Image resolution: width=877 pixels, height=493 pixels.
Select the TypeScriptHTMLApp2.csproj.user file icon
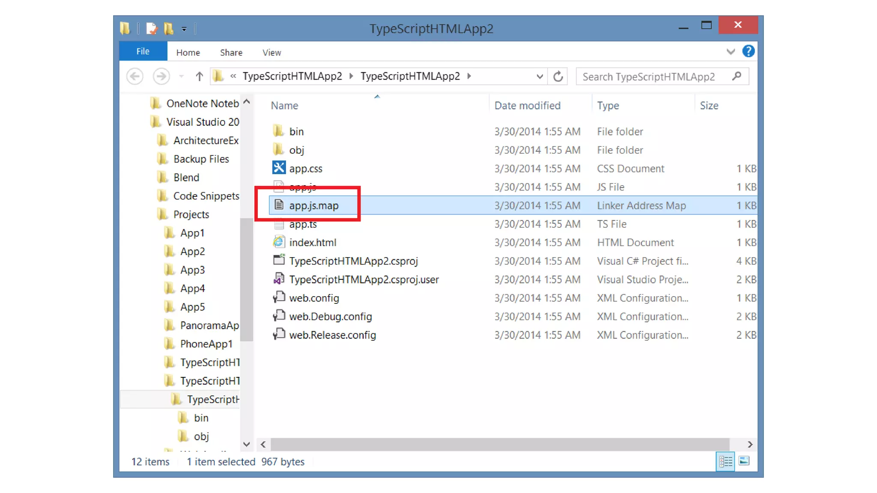click(x=279, y=279)
